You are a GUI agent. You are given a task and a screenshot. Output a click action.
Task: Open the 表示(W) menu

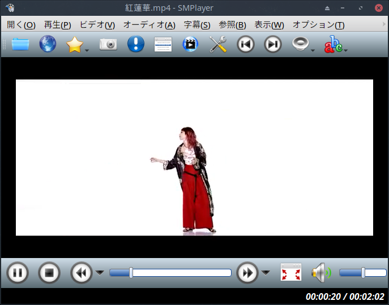coord(269,25)
